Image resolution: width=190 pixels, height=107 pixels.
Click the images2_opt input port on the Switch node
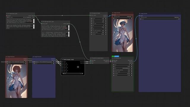click(62, 65)
